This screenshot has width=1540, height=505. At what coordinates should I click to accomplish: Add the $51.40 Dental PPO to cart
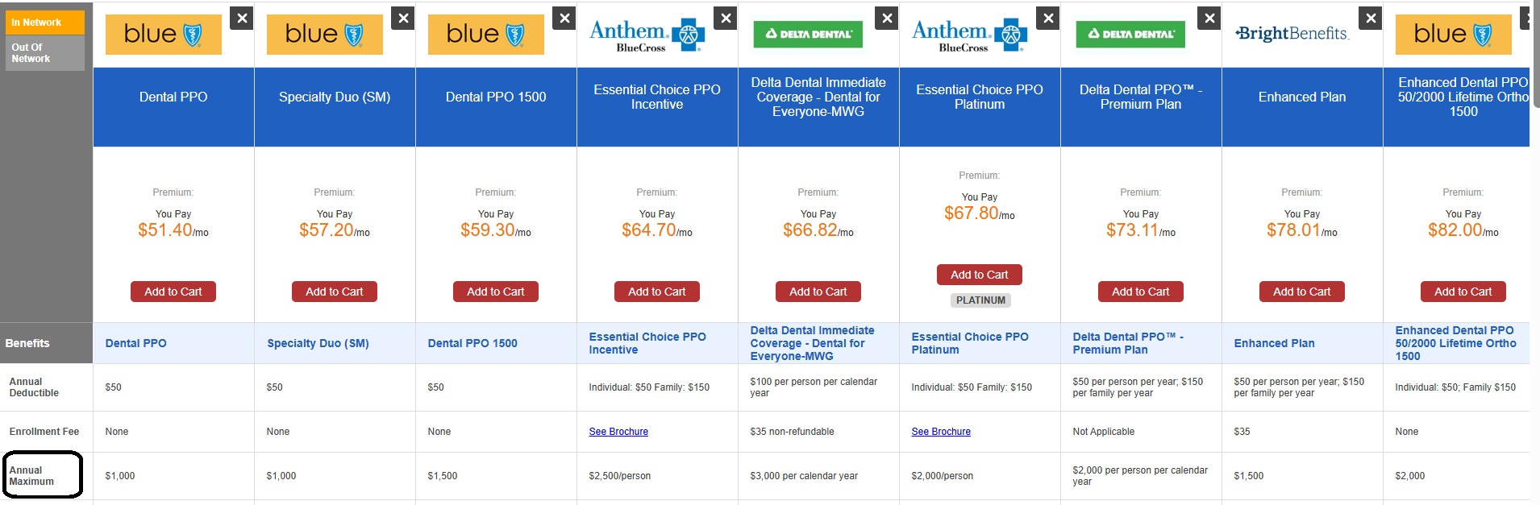pos(173,292)
